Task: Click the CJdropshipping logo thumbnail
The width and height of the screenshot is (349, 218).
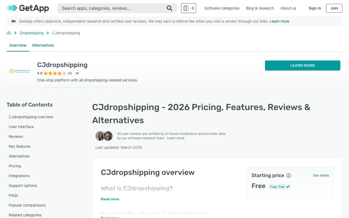Action: coord(20,71)
